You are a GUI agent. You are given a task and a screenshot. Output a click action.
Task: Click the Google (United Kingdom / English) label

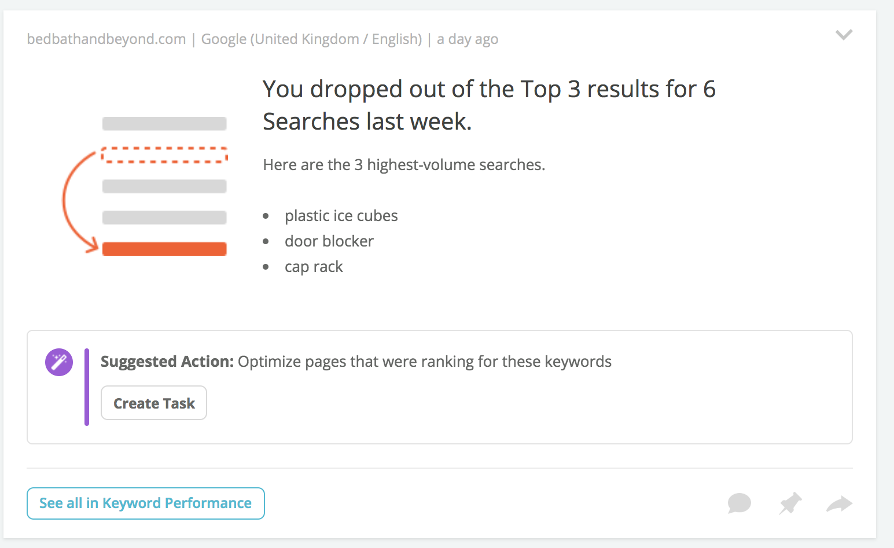click(x=311, y=39)
